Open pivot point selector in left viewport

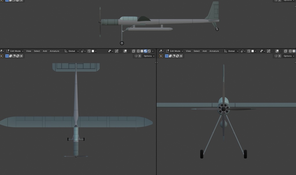tap(83, 51)
